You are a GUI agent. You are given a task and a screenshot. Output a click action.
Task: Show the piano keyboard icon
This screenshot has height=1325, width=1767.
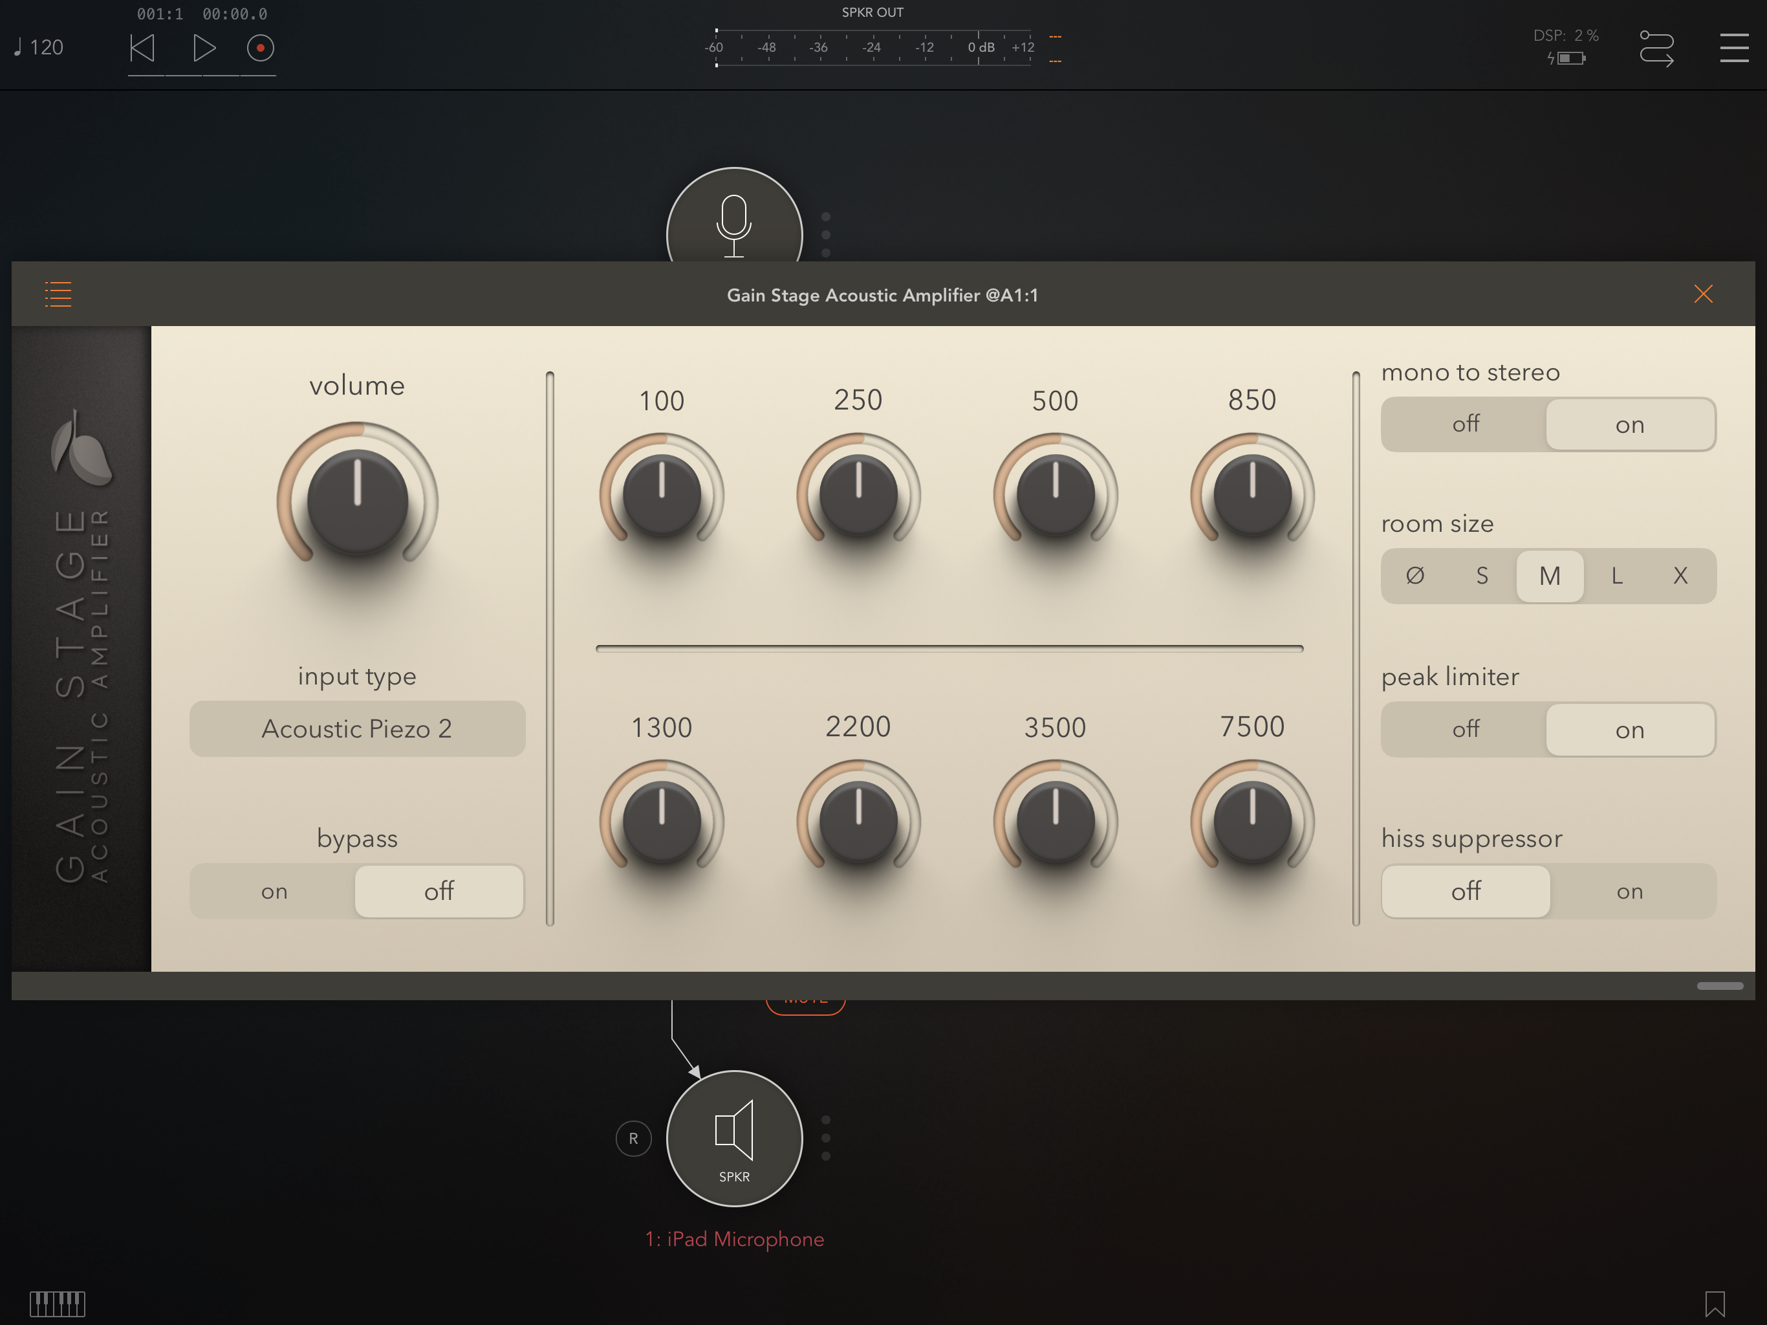(58, 1304)
